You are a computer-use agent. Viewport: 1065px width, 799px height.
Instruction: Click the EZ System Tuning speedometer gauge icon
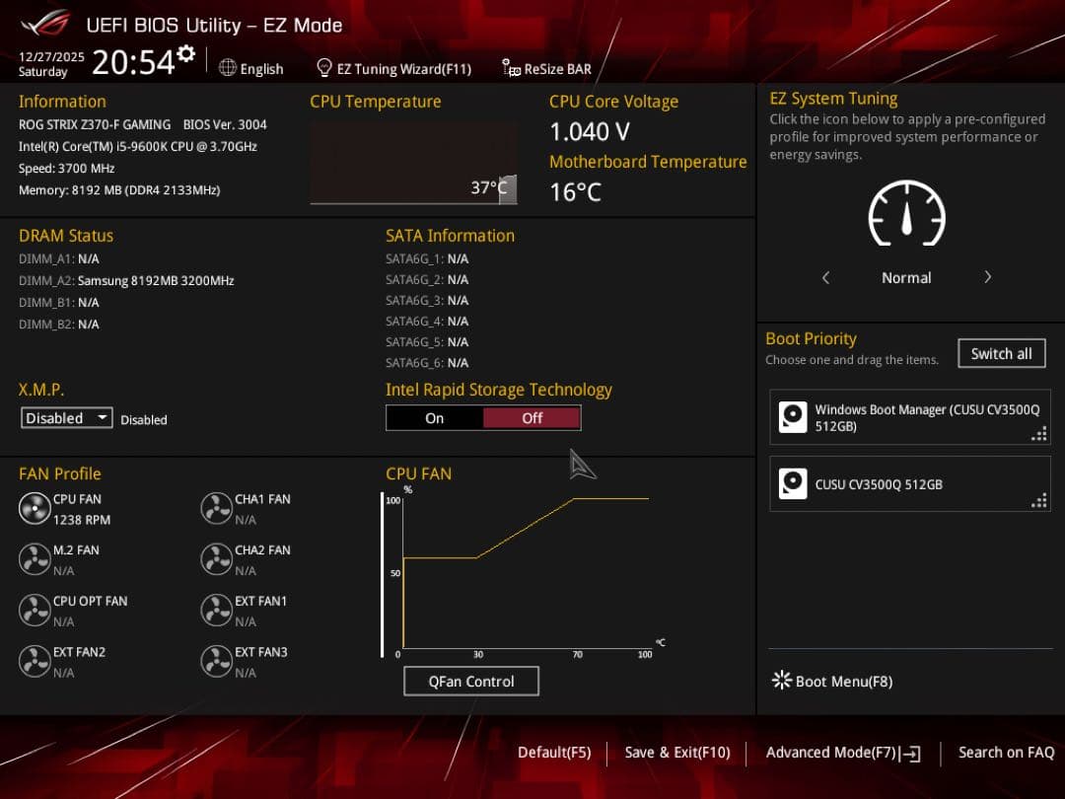(x=906, y=214)
